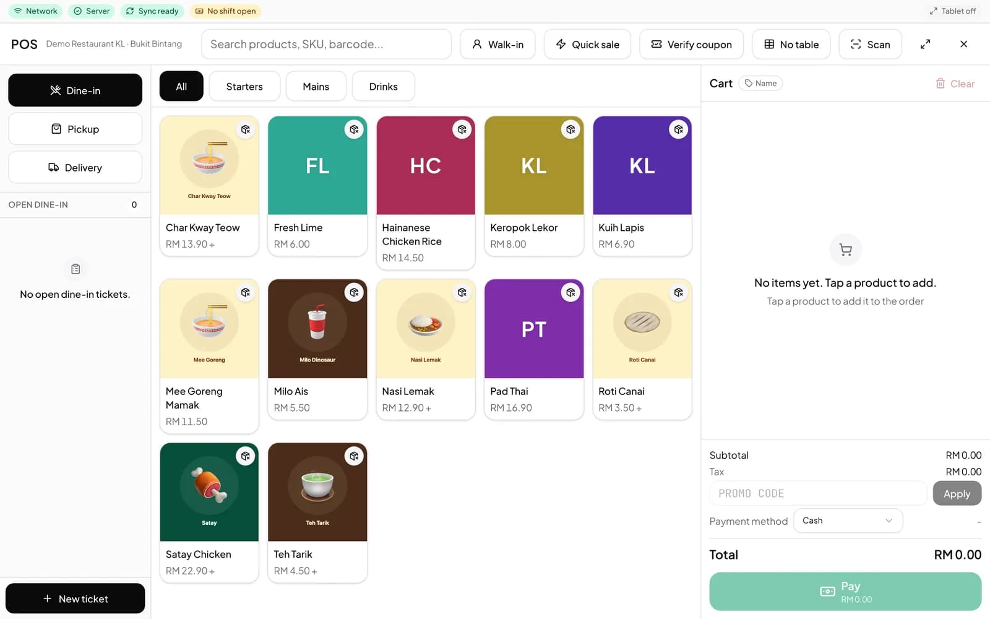Open the No table selector
Image resolution: width=990 pixels, height=619 pixels.
[x=791, y=44]
